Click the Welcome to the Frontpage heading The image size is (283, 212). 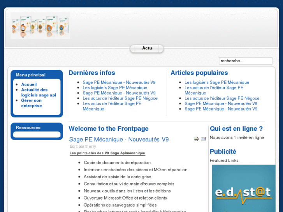109,129
